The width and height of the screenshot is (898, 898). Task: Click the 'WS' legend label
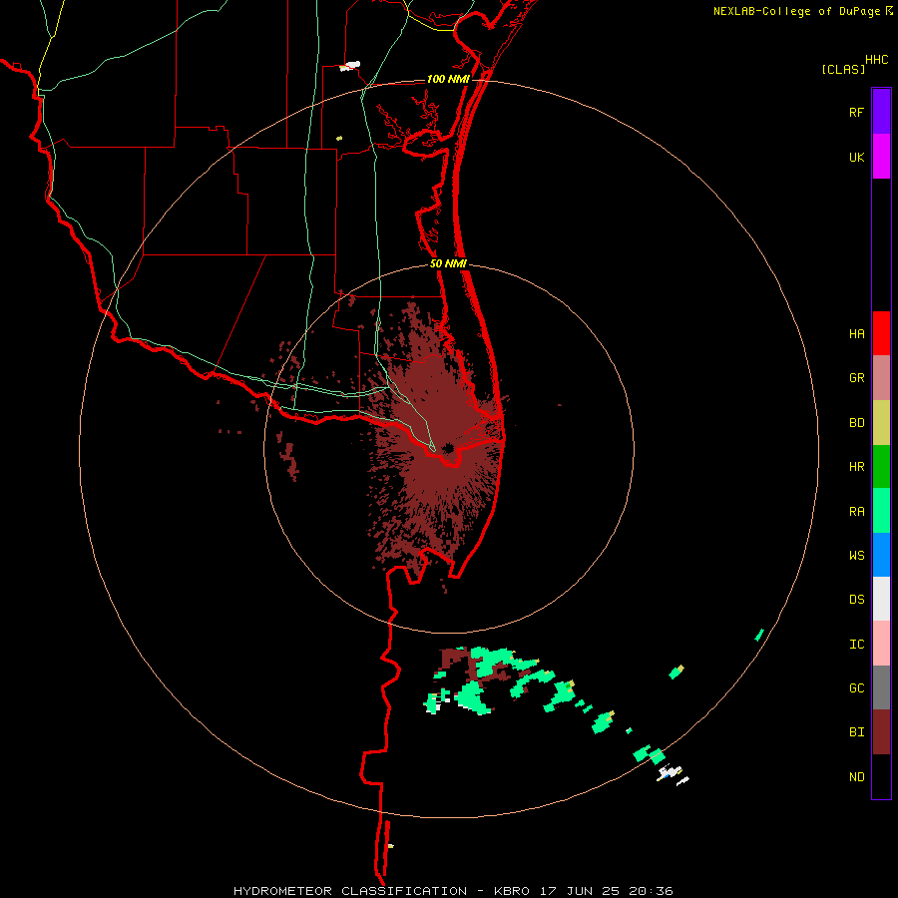pos(856,555)
